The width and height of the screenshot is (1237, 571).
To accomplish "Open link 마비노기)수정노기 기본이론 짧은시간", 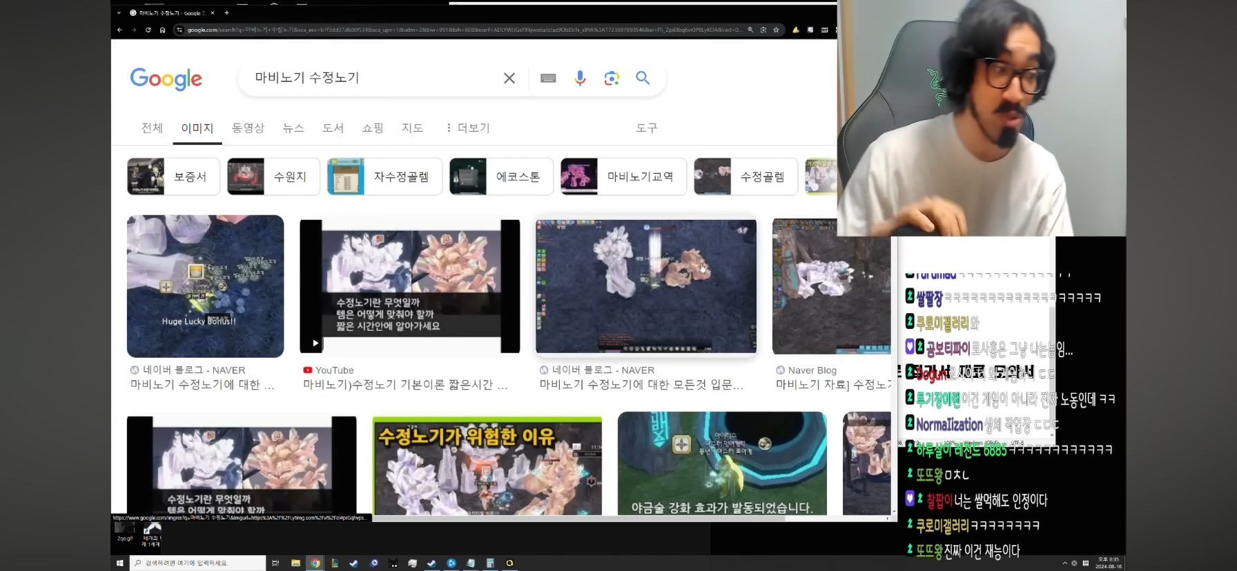I will tap(405, 385).
